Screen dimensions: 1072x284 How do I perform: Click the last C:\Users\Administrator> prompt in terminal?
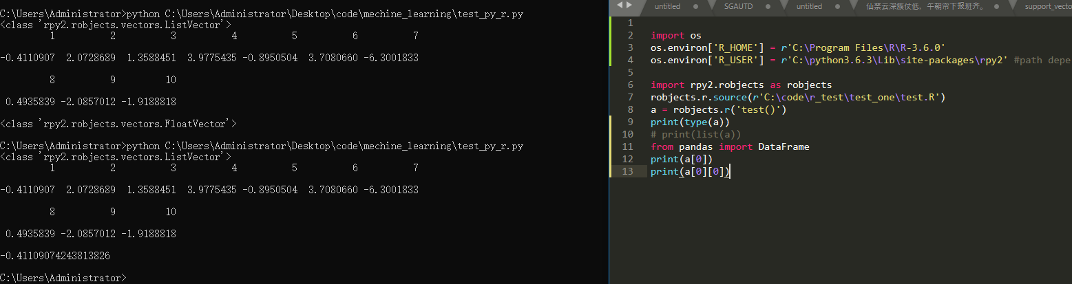coord(63,278)
